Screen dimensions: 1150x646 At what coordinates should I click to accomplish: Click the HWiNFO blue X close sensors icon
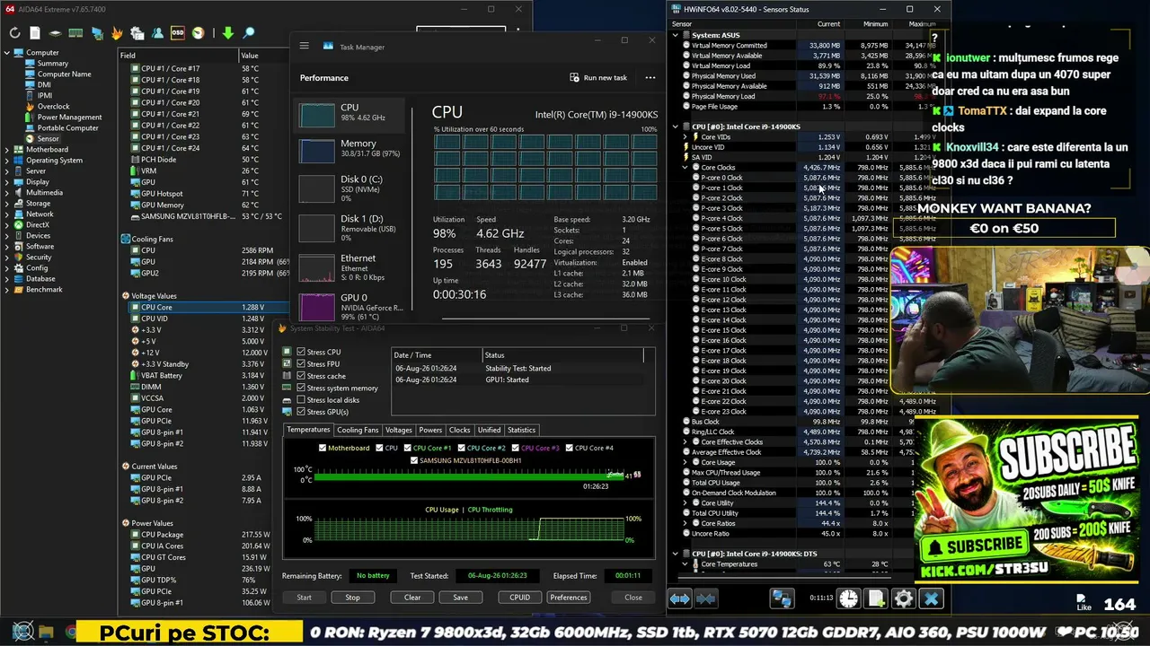(932, 598)
